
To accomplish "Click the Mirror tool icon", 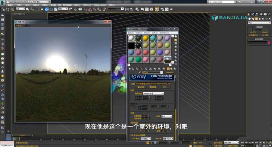I will pyautogui.click(x=127, y=9).
